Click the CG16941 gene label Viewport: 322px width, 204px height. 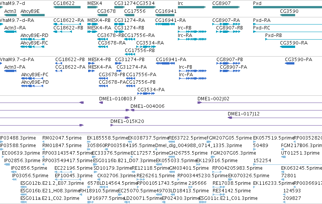click(166, 11)
